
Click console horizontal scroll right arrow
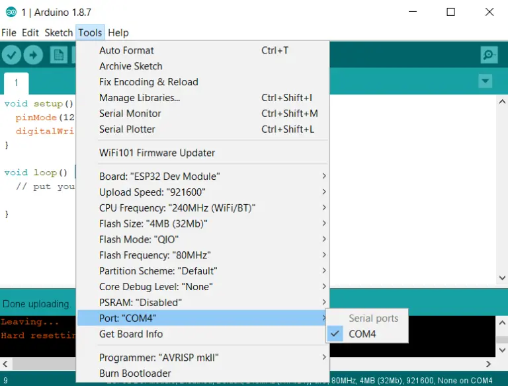tap(489, 364)
